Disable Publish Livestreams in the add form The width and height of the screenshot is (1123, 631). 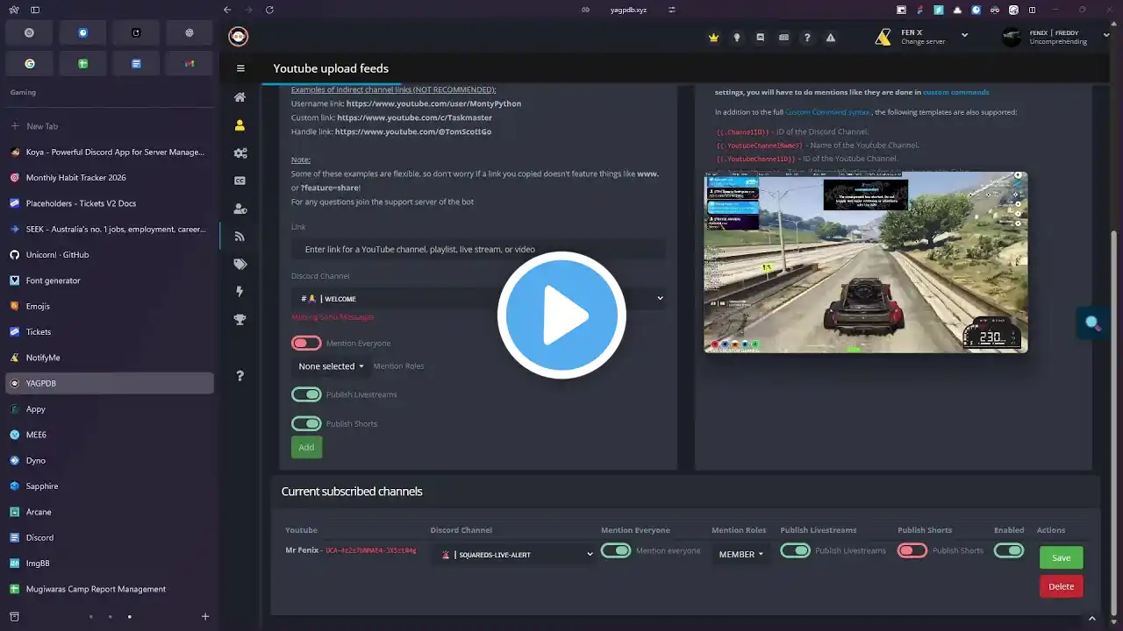point(306,394)
